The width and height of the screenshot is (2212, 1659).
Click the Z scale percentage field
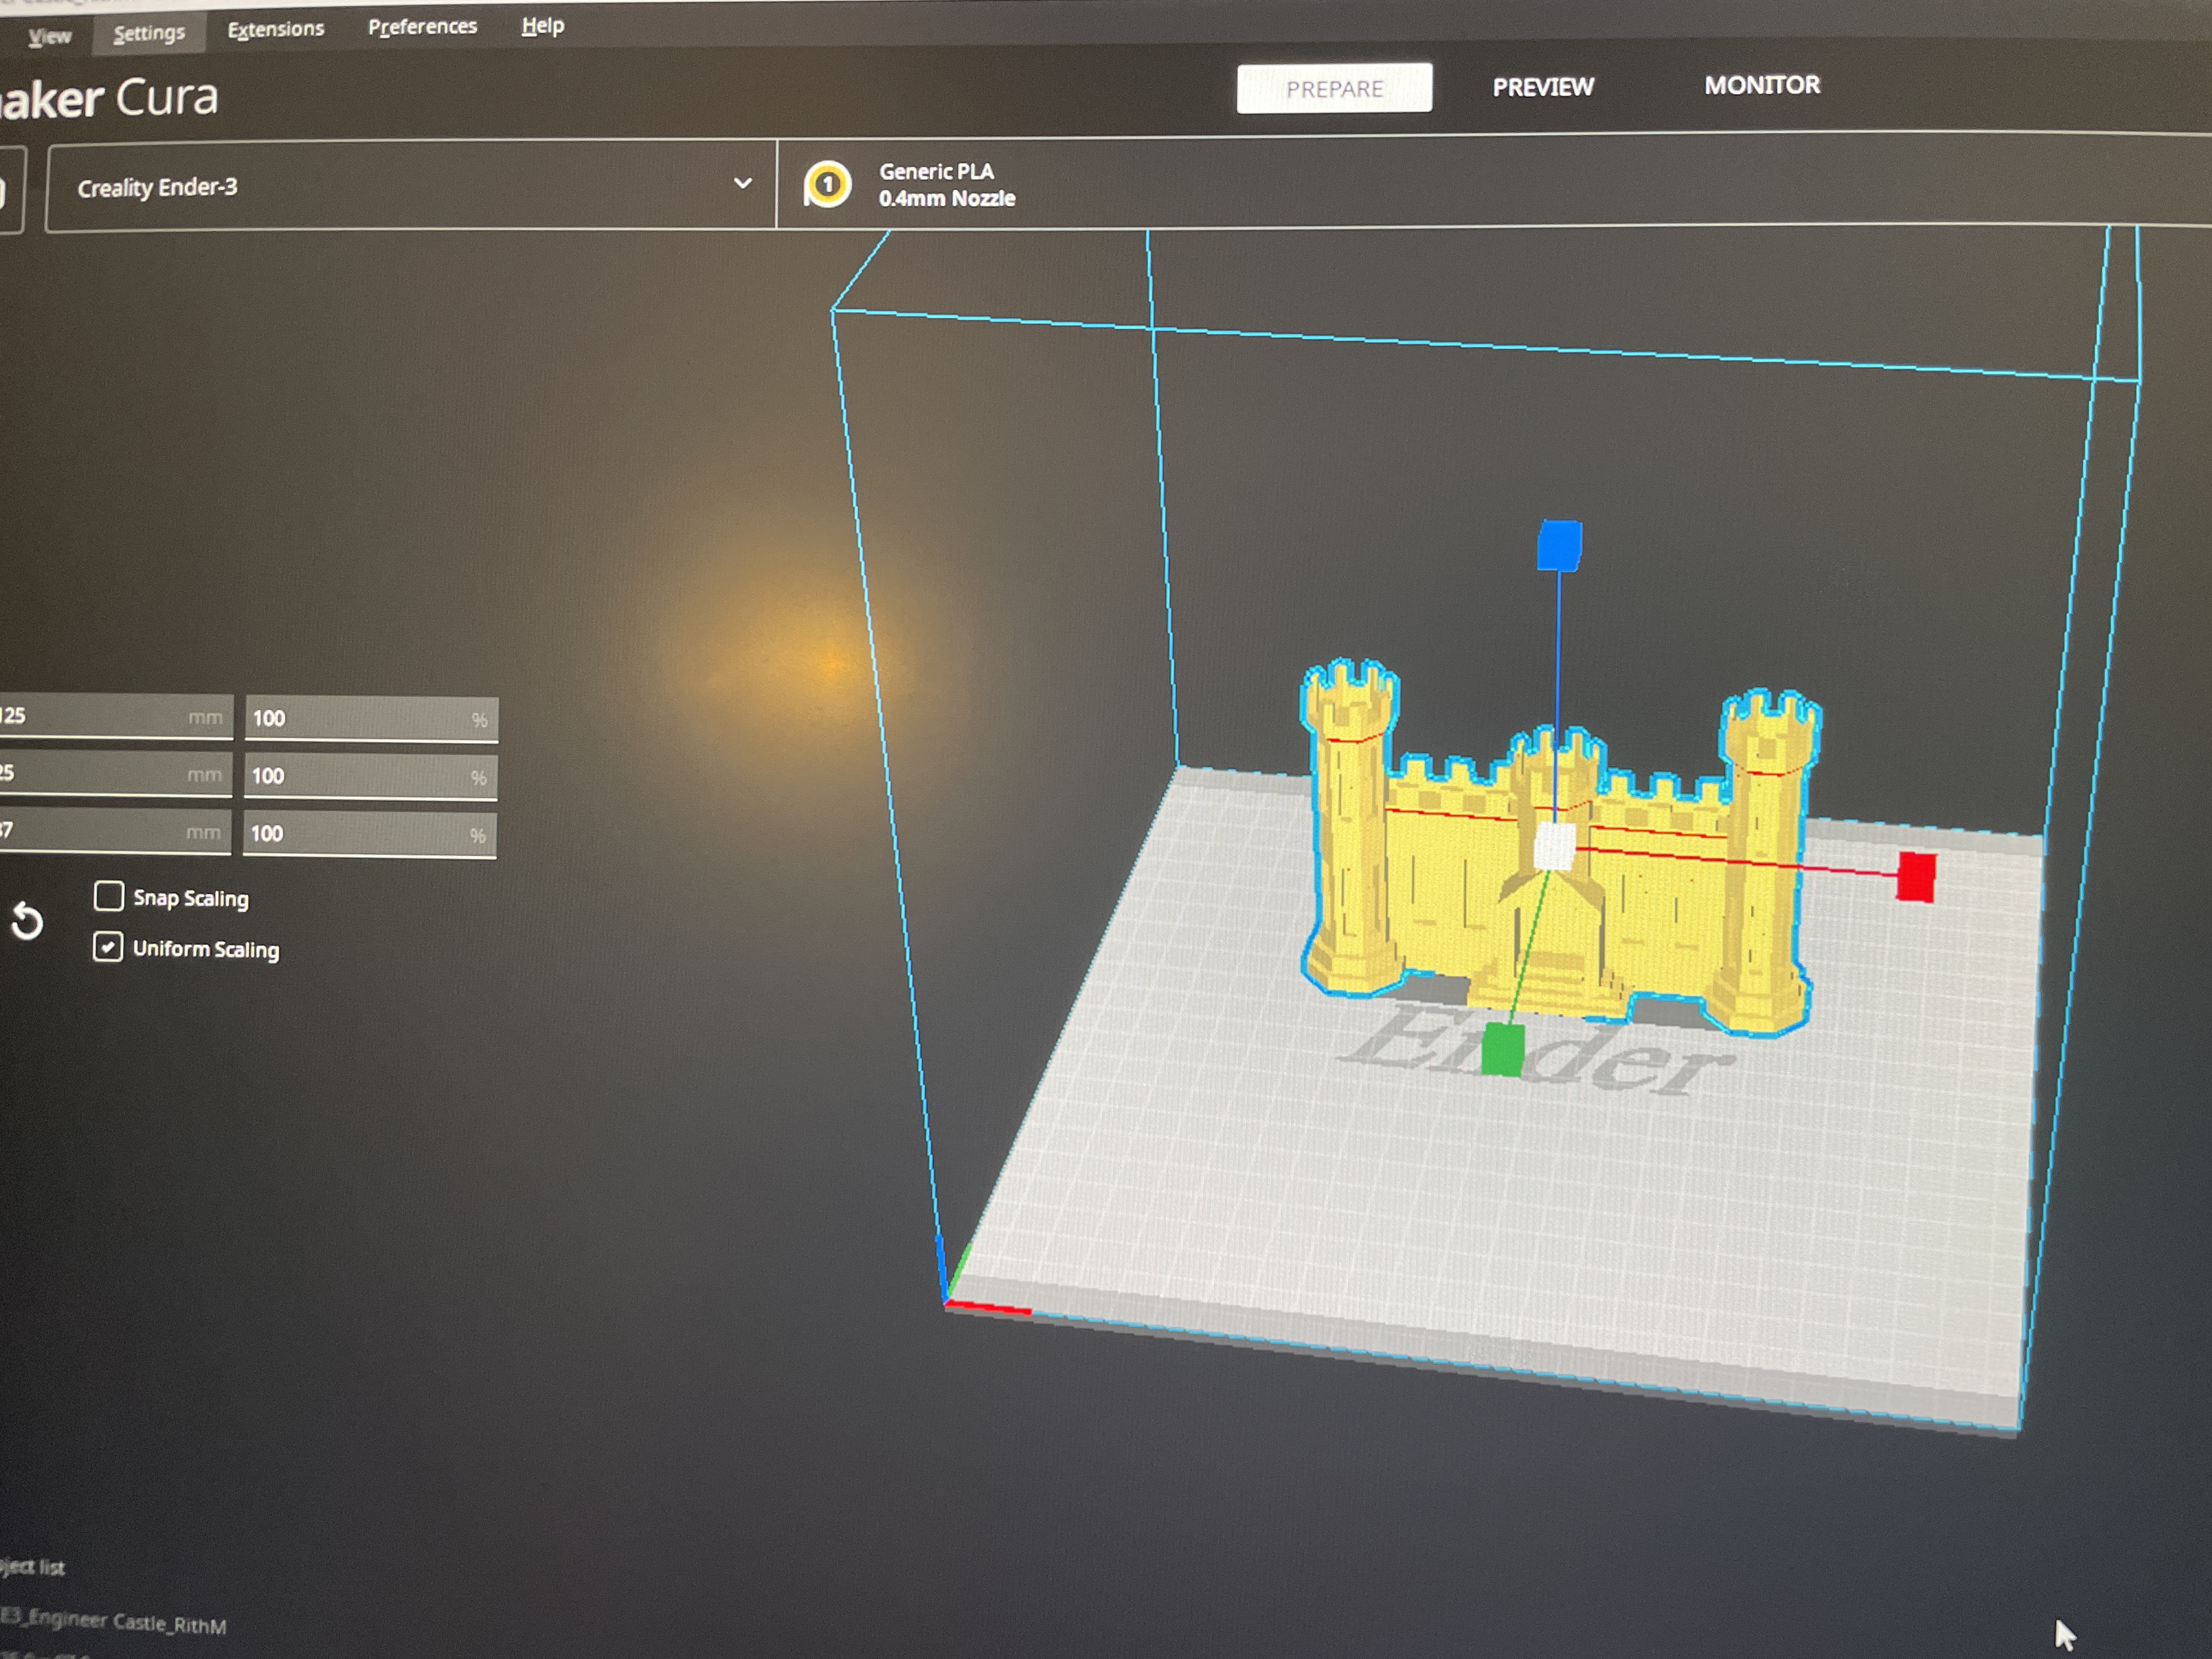369,834
